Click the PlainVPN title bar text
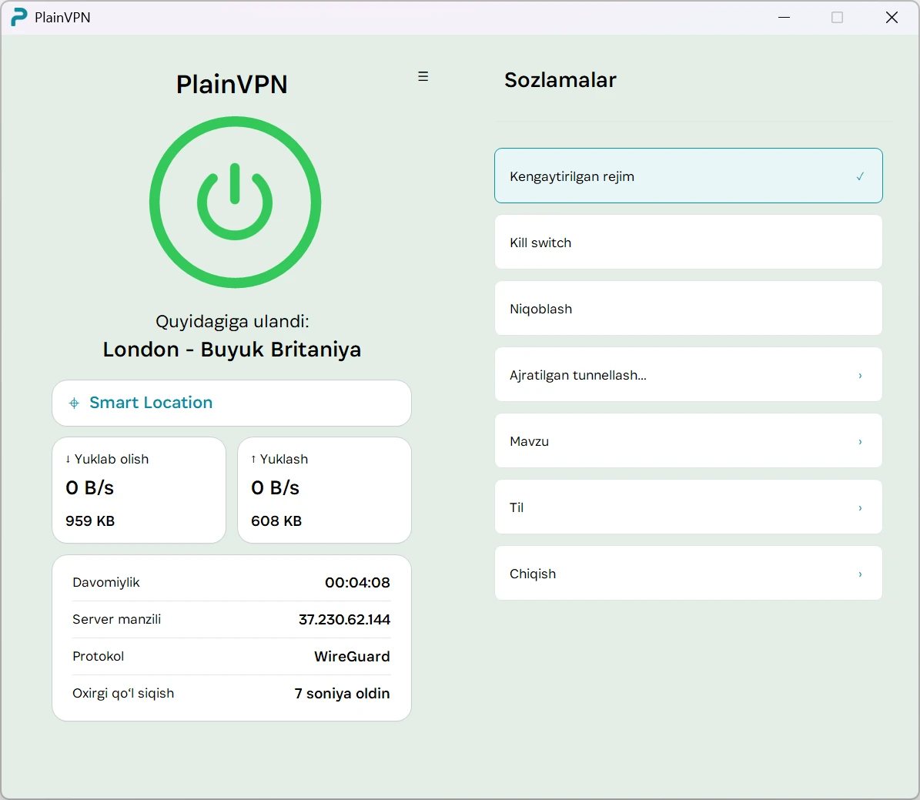 (62, 18)
